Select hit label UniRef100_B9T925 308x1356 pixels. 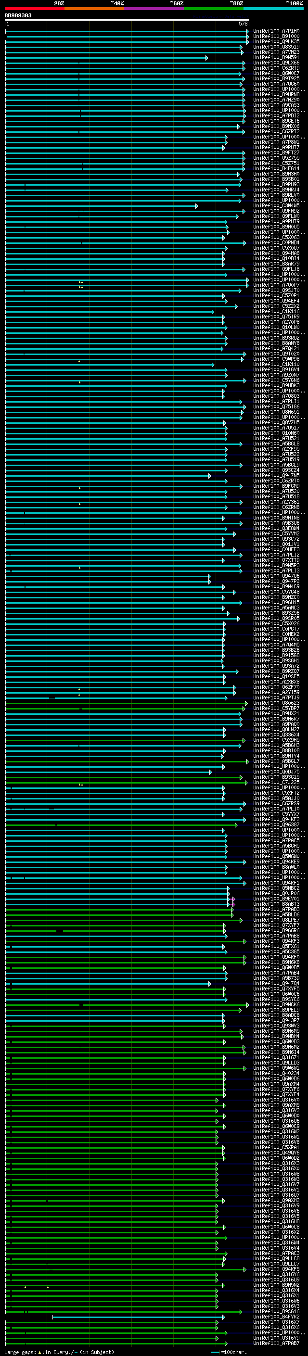tap(276, 78)
